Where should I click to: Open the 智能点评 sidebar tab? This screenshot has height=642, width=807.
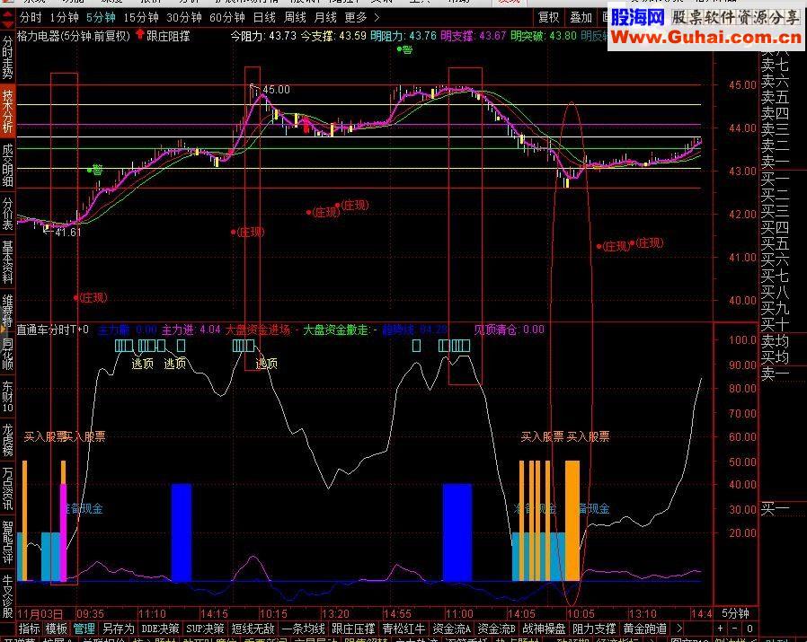coord(7,541)
